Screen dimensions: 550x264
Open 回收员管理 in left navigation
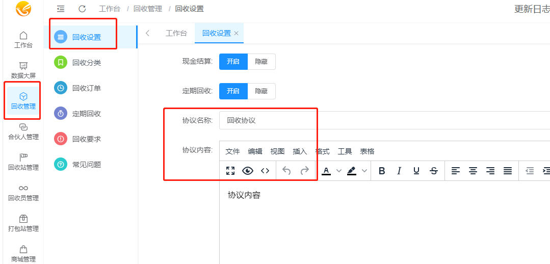23,193
